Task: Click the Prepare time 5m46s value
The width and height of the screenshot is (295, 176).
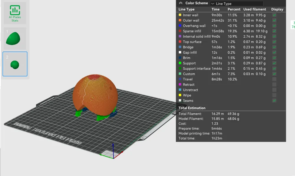Action: pyautogui.click(x=217, y=129)
